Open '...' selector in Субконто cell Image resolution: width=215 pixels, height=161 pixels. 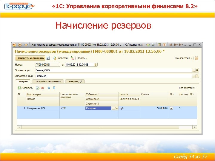[x=113, y=109]
